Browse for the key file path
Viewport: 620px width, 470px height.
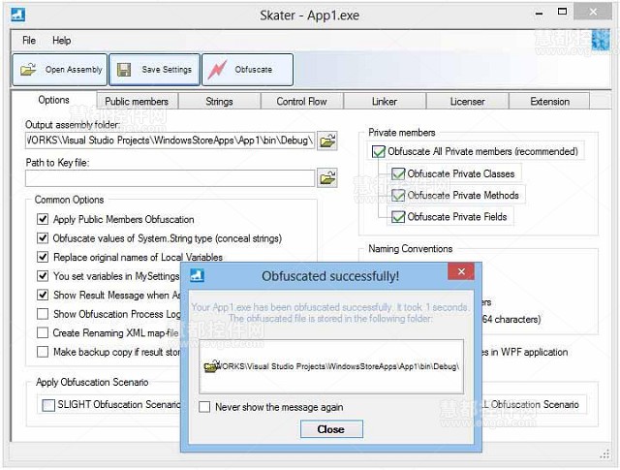[327, 178]
